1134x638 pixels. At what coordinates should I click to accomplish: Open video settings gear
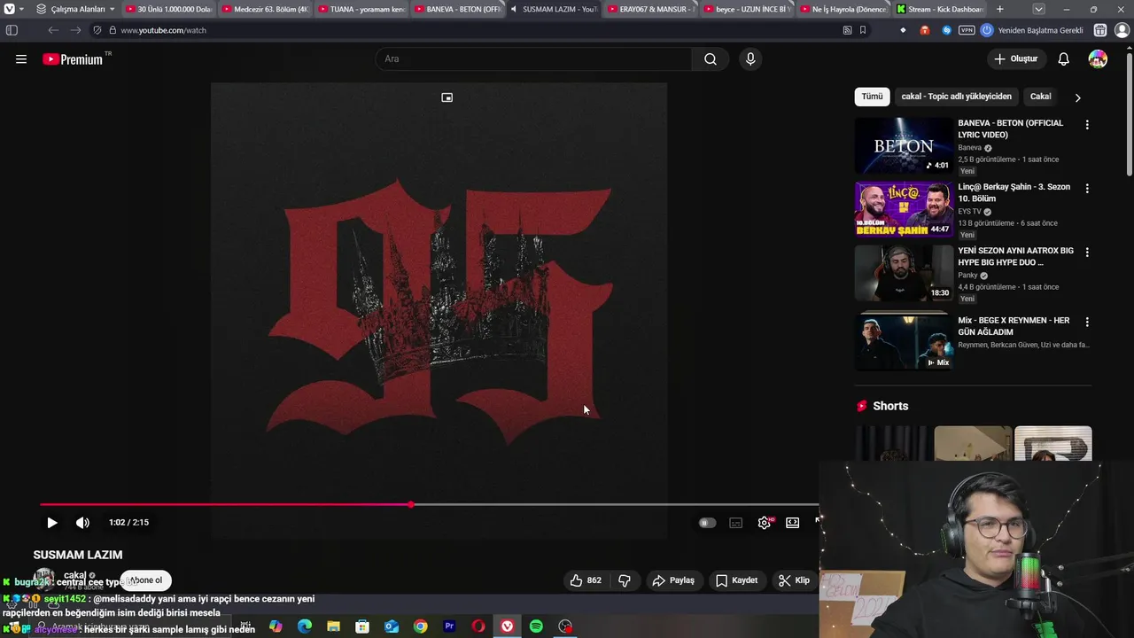[x=765, y=523]
